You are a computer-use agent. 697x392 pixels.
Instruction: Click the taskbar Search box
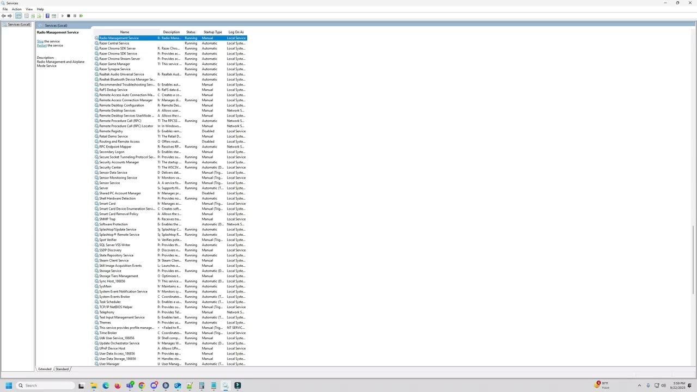pyautogui.click(x=45, y=385)
